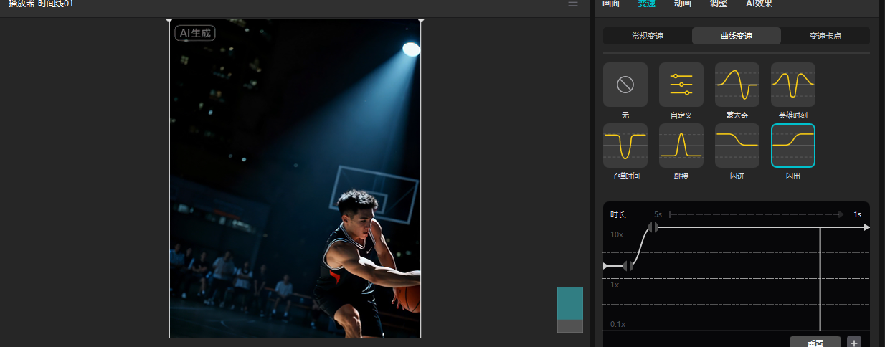This screenshot has height=347, width=885.
Task: Open the 画面 picture tab
Action: 610,4
